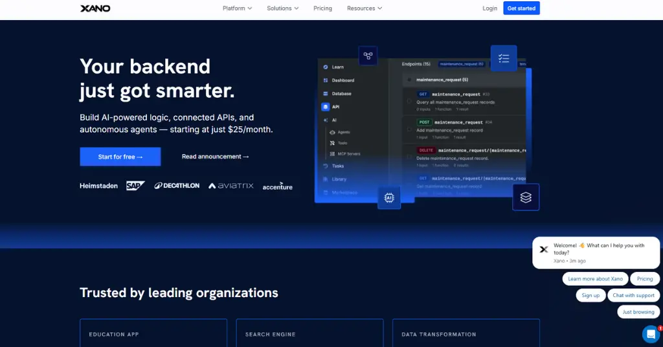Toggle the maintenance_request (5) group checkbox
Screen dimensions: 663x347
pyautogui.click(x=409, y=80)
